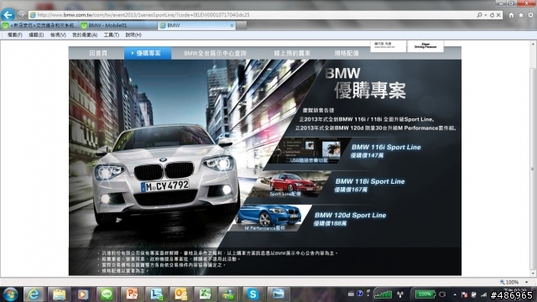537x302 pixels.
Task: Open the 100% zoom level dropdown
Action: coord(527,282)
